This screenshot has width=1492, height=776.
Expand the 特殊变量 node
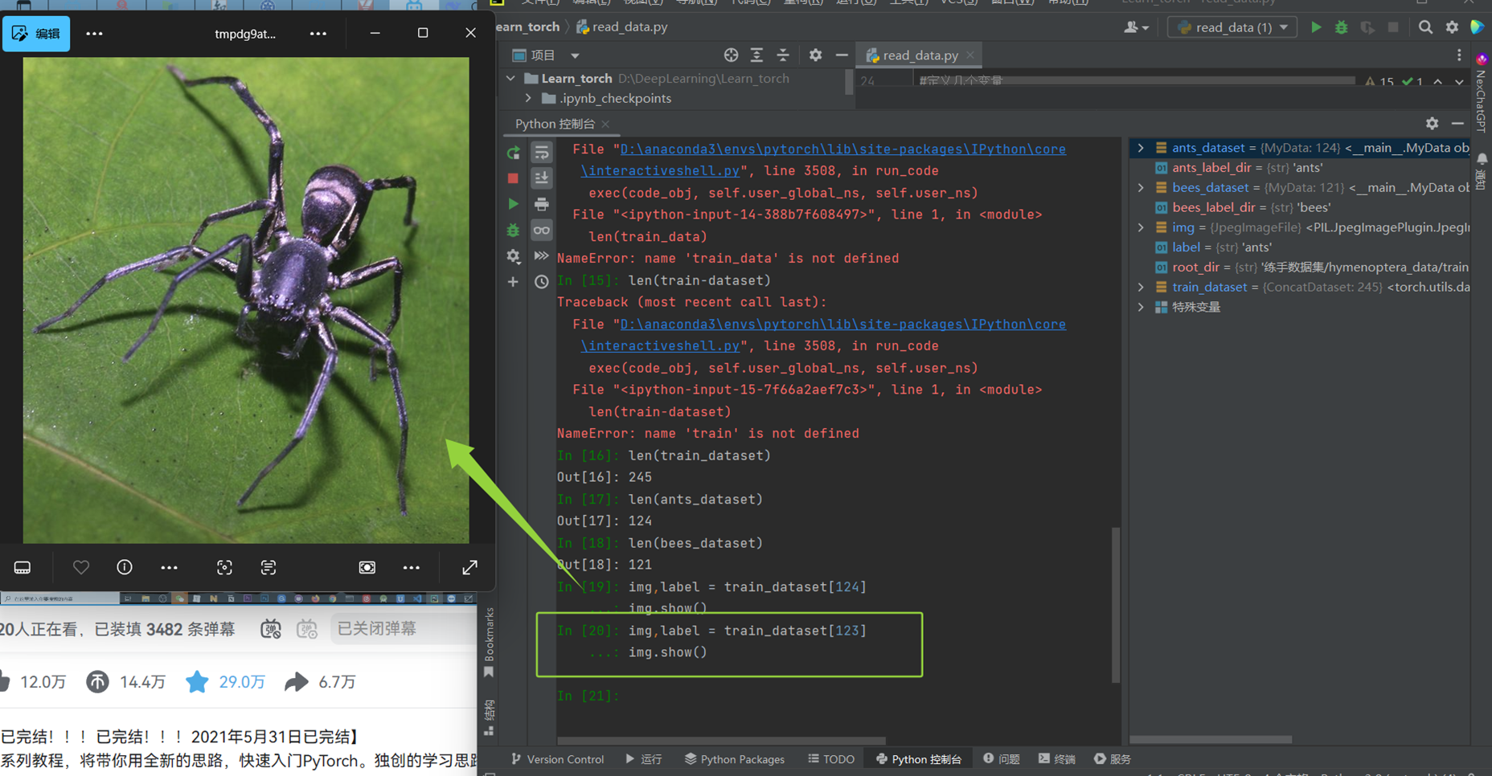coord(1141,307)
